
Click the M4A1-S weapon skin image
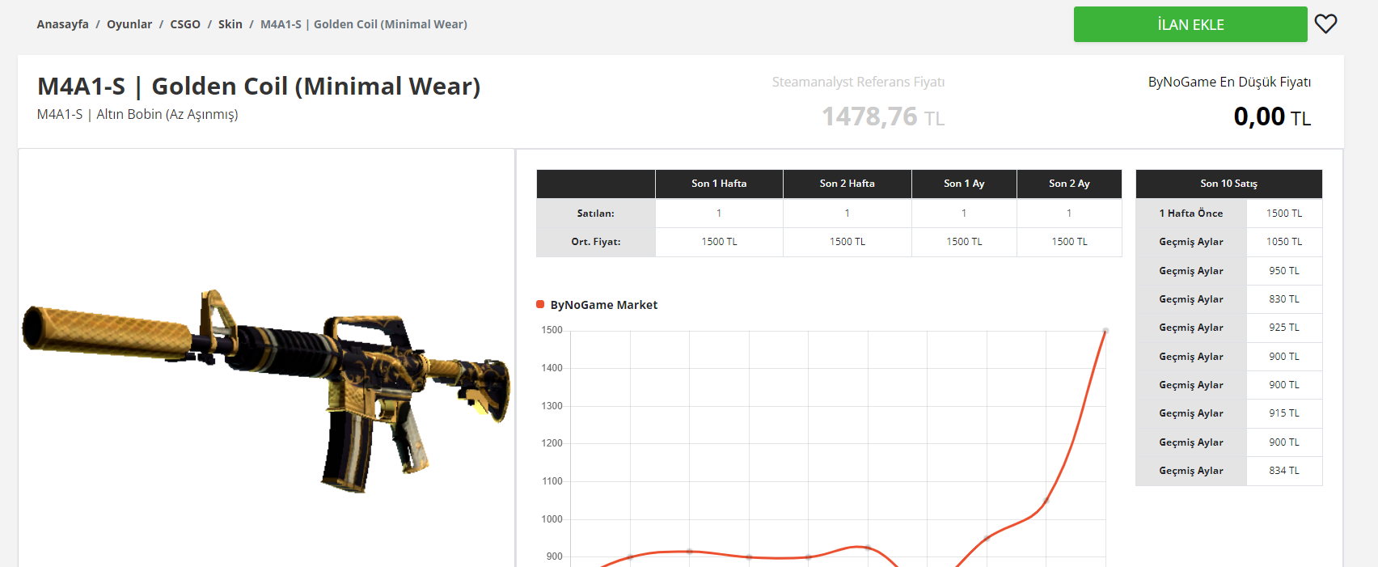pos(267,390)
